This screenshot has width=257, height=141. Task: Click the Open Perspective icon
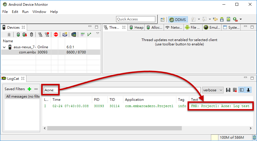point(162,20)
